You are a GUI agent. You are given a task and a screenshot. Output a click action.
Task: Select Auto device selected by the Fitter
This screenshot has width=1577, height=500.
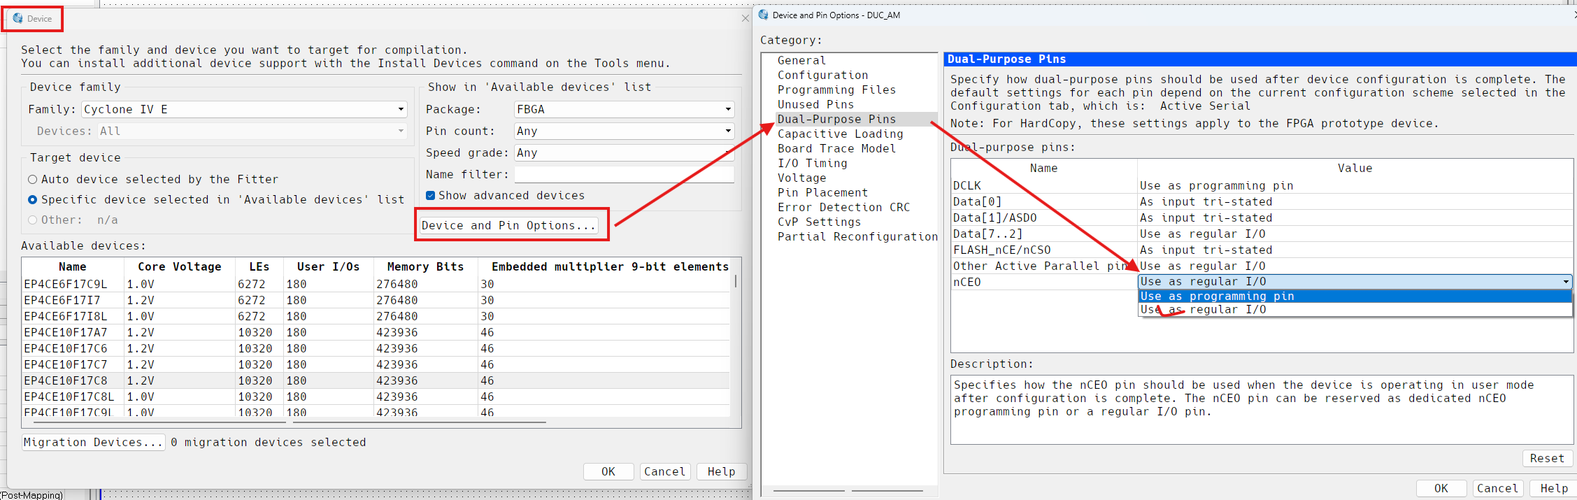coord(32,180)
